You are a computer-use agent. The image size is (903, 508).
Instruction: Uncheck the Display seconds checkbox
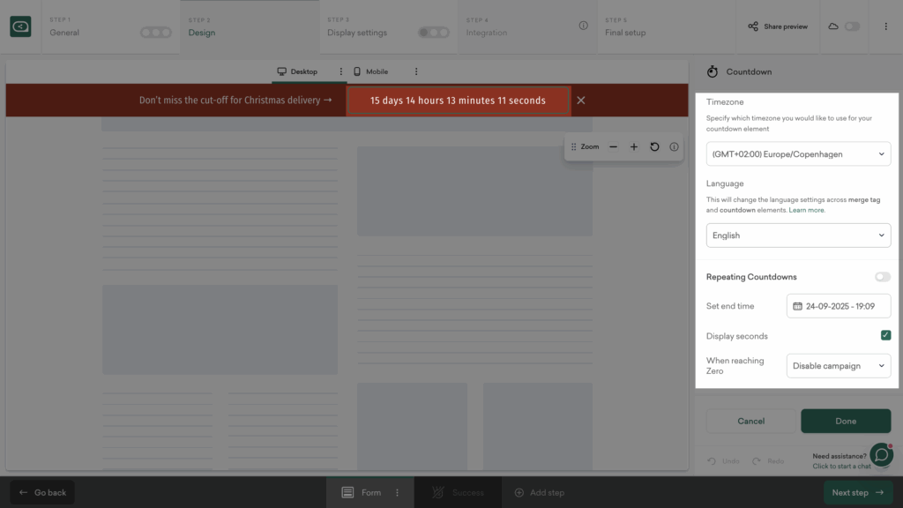pyautogui.click(x=885, y=335)
